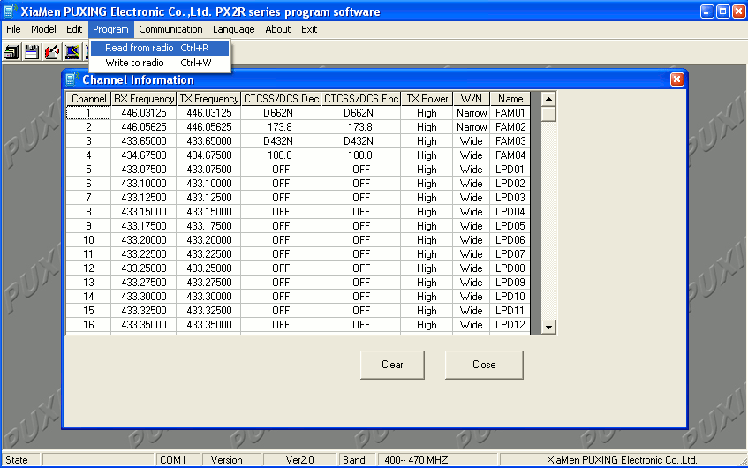Click 173.8 encode cell in channel 2

361,127
